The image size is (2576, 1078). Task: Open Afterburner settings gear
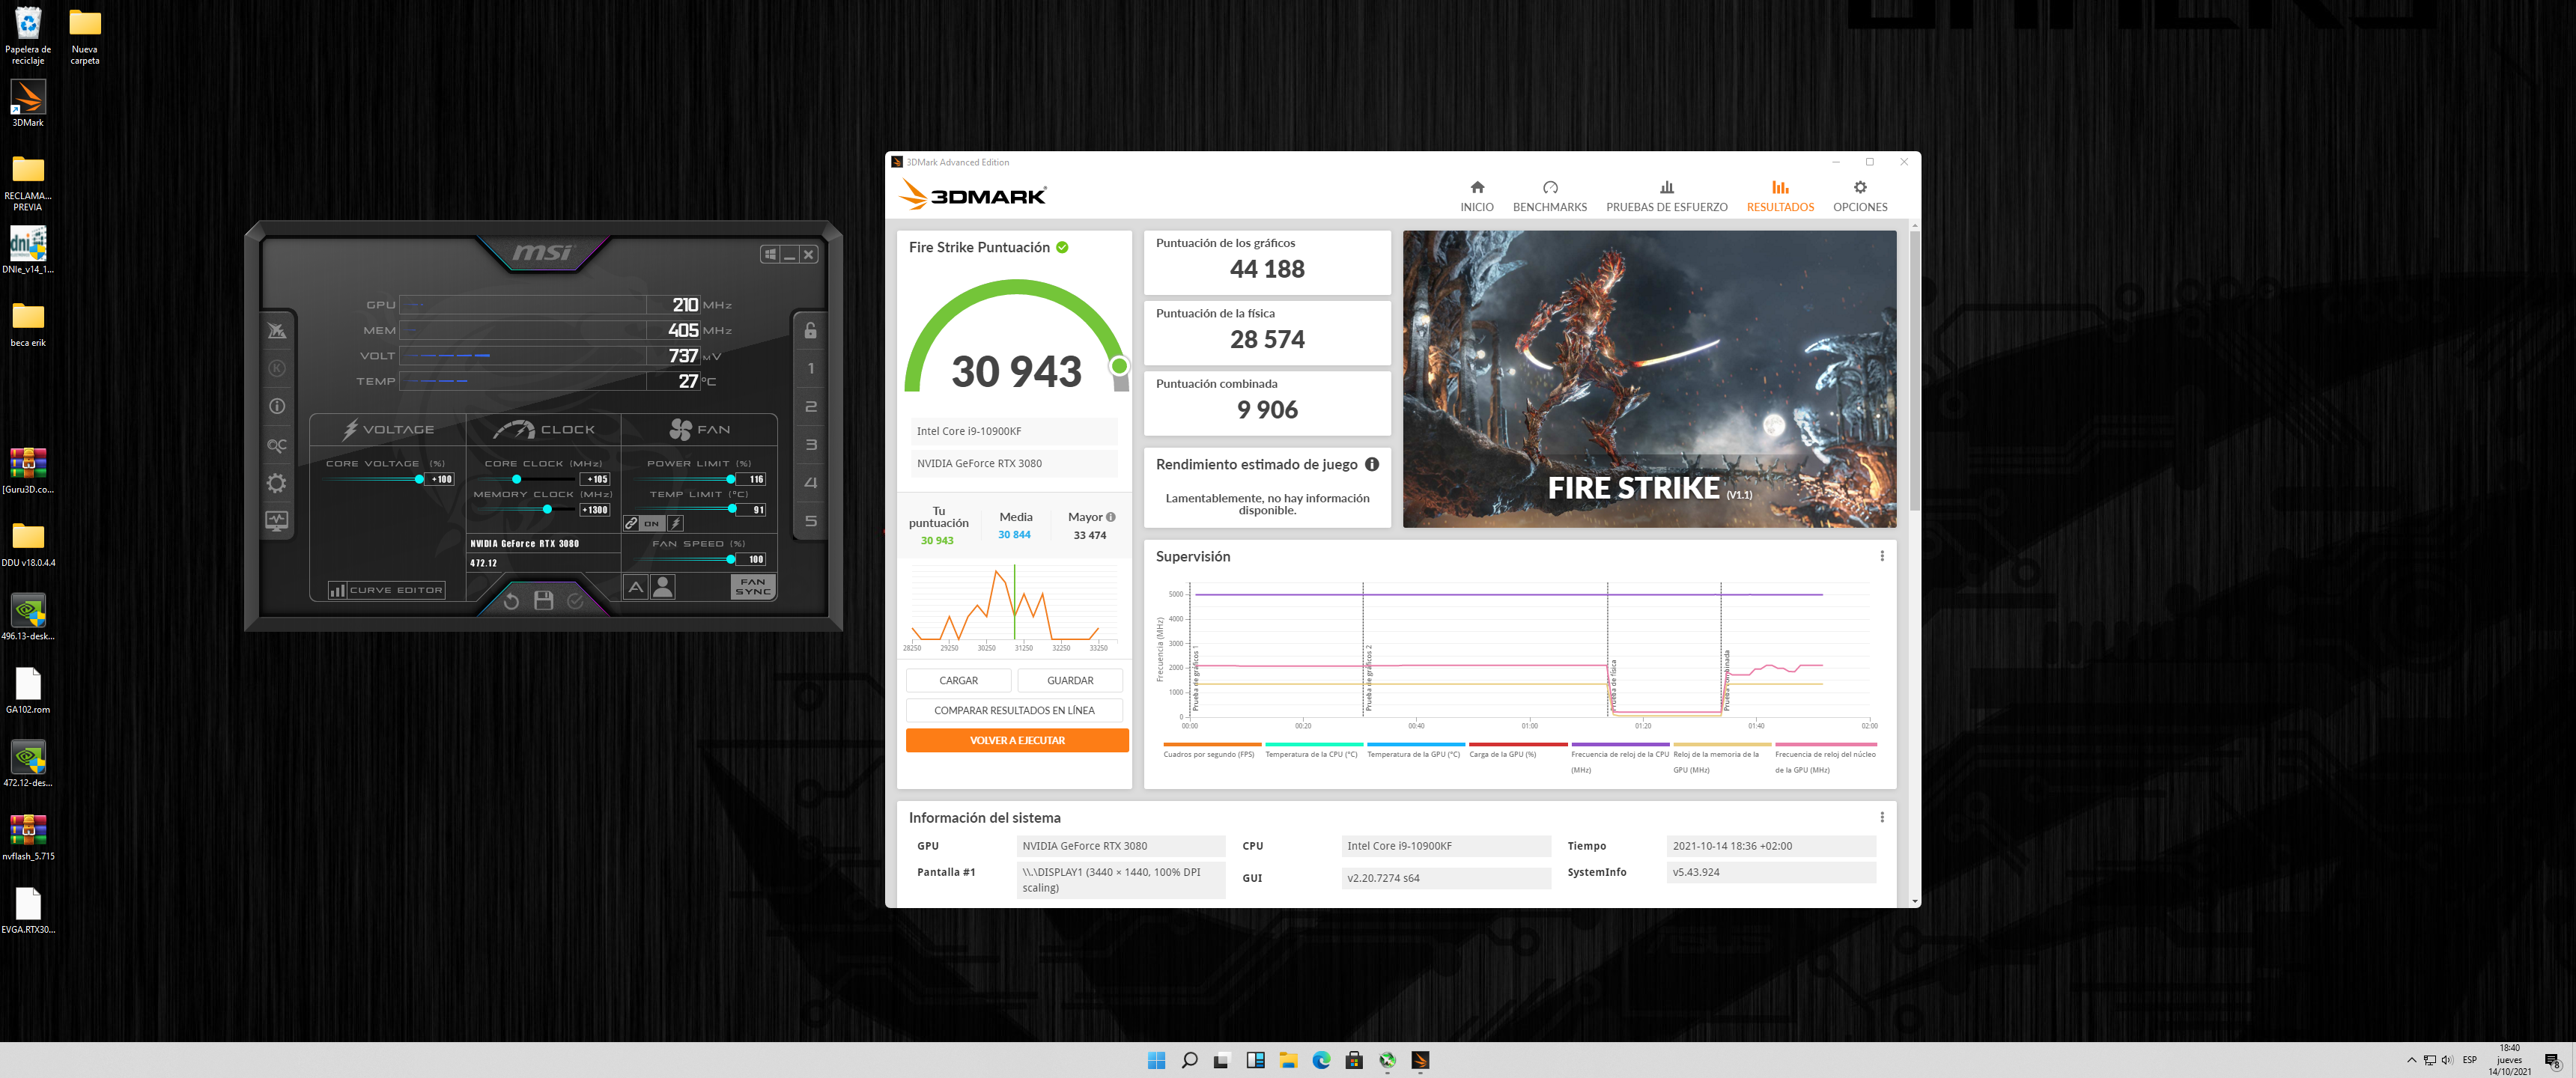[x=277, y=484]
